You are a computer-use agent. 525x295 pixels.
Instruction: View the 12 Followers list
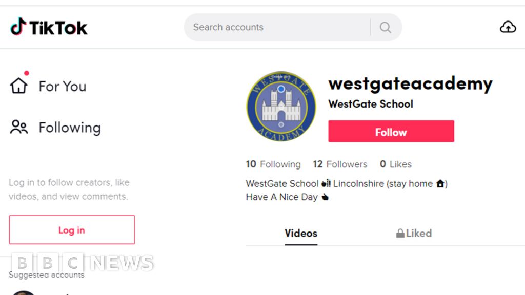coord(340,164)
